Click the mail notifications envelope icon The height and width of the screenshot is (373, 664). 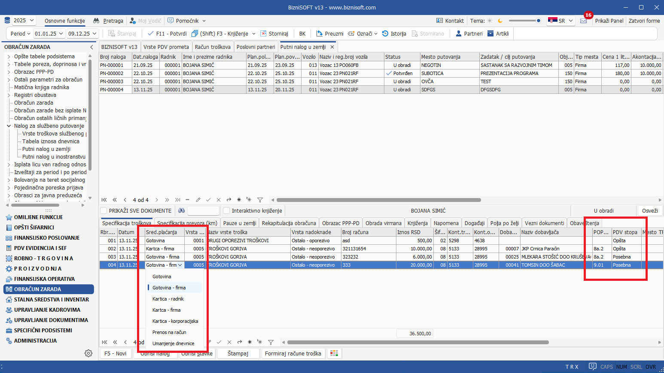[583, 21]
